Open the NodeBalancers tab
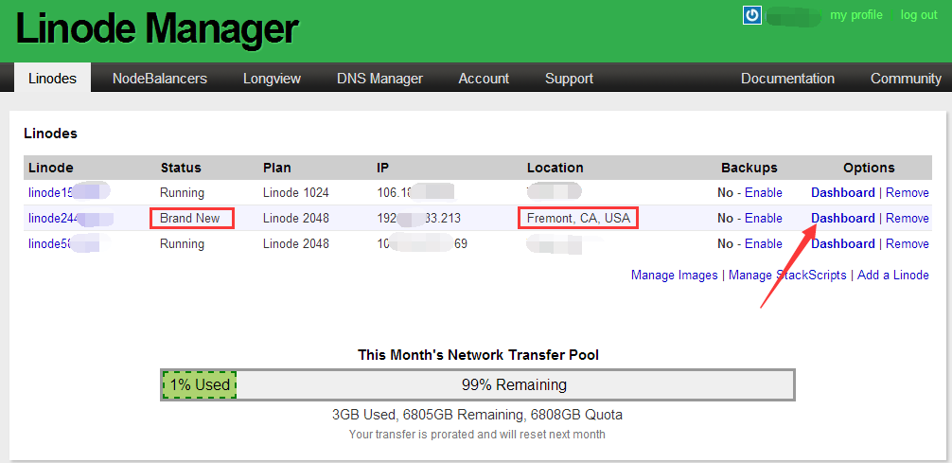The width and height of the screenshot is (952, 463). (x=159, y=79)
